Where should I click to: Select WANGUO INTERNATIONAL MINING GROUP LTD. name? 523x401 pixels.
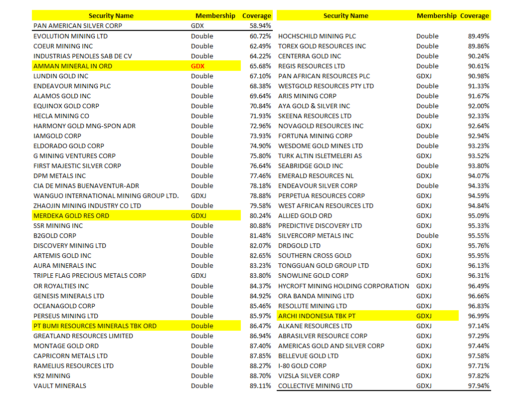coord(106,196)
